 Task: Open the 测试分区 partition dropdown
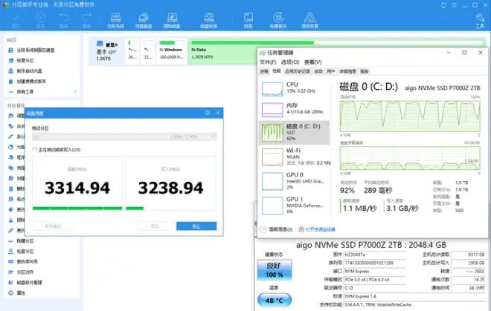point(124,137)
